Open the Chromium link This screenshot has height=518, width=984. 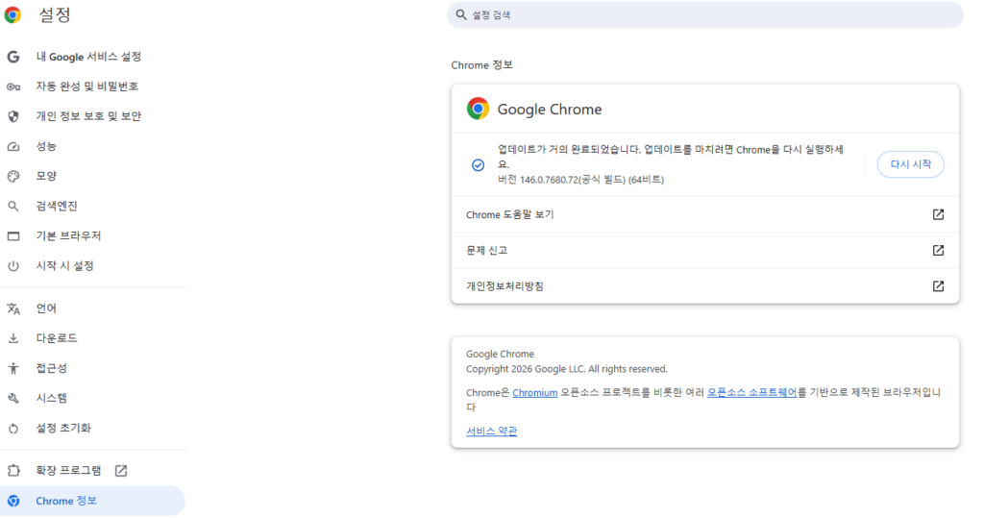pyautogui.click(x=534, y=393)
